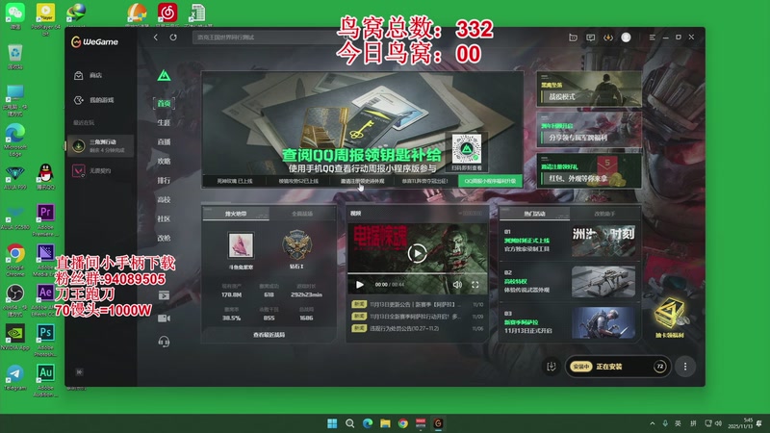Screen dimensions: 770x433
Task: Open taskbar Search
Action: [349, 423]
